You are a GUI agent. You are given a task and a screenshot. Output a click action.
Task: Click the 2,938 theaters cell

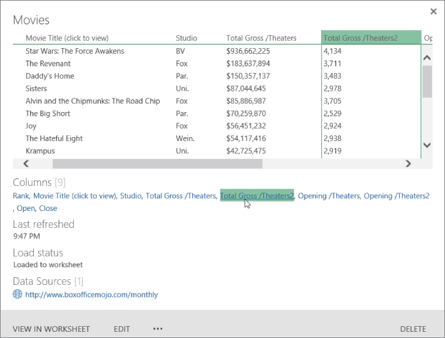332,138
